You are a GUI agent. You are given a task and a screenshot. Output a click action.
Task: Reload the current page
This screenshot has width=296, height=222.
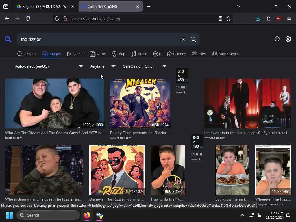(x=28, y=18)
